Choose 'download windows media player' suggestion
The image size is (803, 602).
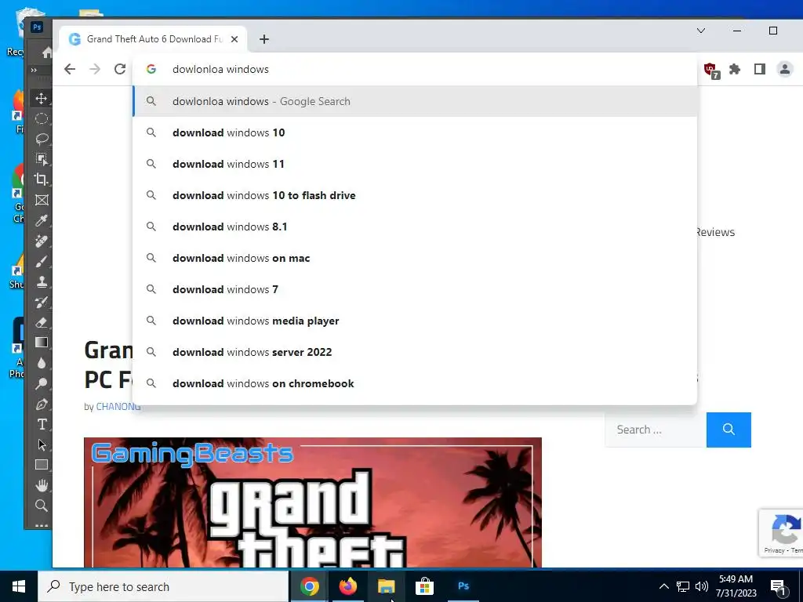(x=416, y=321)
